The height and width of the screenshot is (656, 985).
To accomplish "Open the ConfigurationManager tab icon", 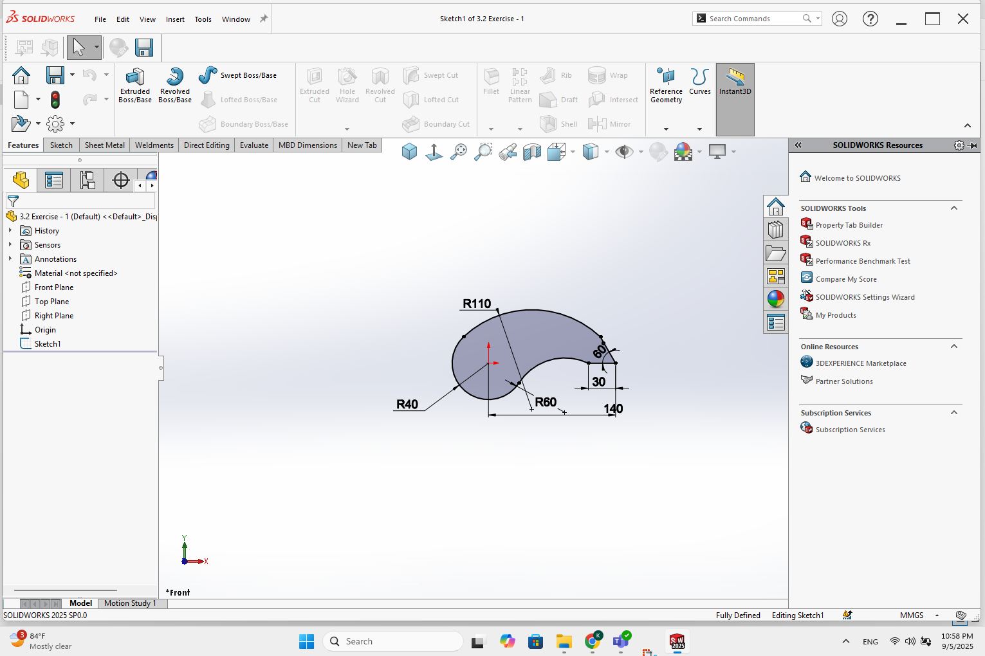I will coord(87,180).
